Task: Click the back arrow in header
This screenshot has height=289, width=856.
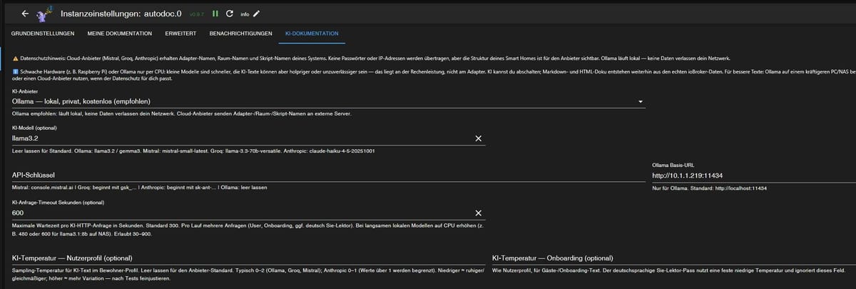Action: [25, 14]
